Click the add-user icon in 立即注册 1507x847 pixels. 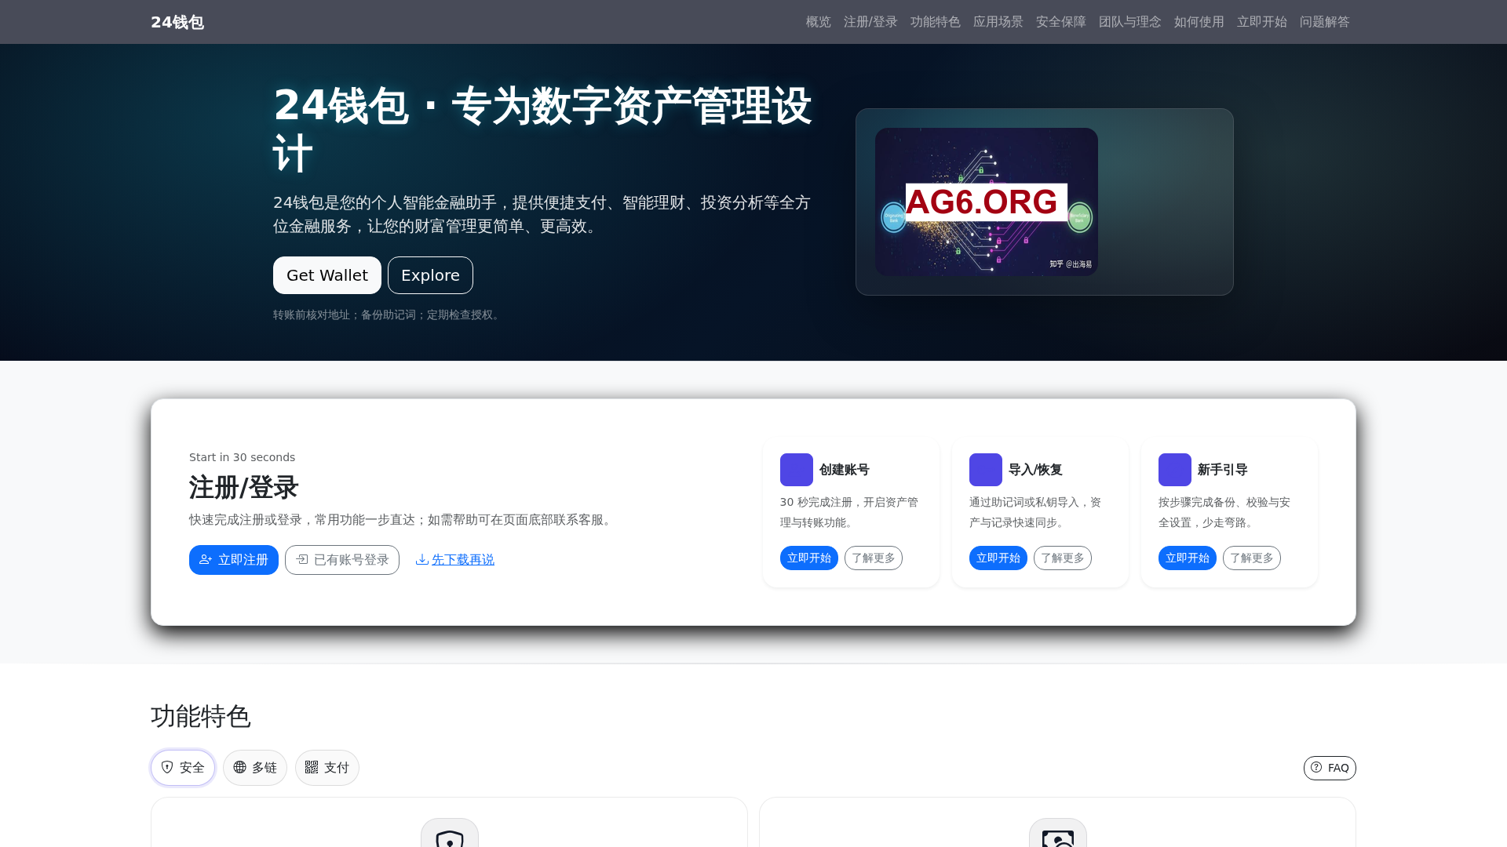pyautogui.click(x=206, y=560)
